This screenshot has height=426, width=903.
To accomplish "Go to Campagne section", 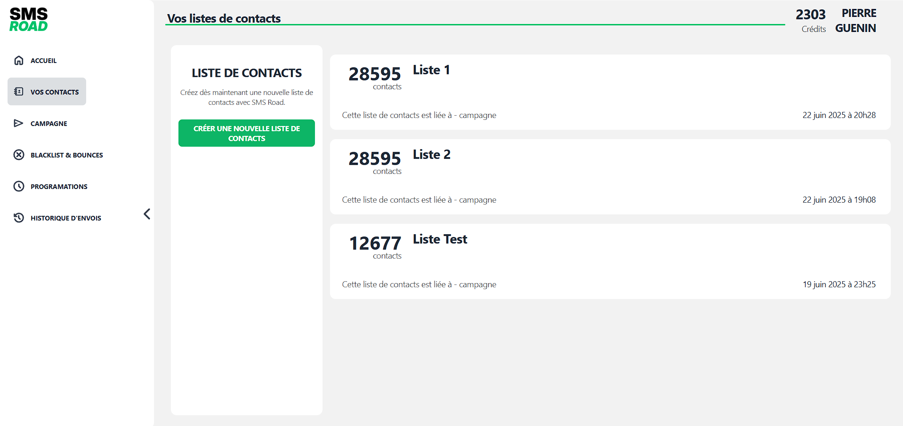I will 49,124.
